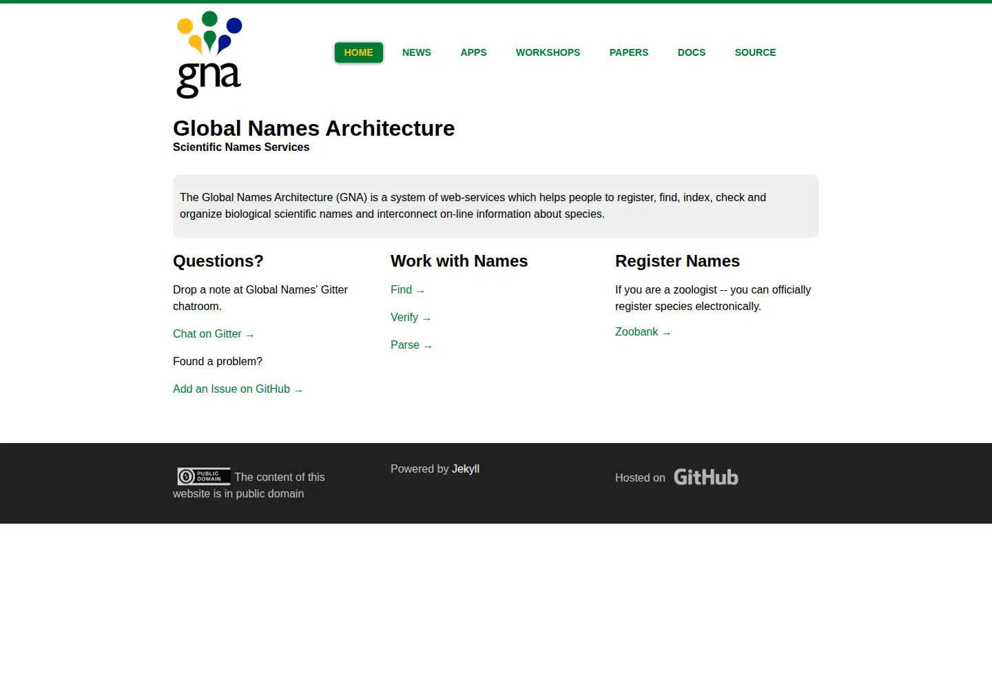This screenshot has width=992, height=689.
Task: Open the Source menu item
Action: [x=756, y=52]
